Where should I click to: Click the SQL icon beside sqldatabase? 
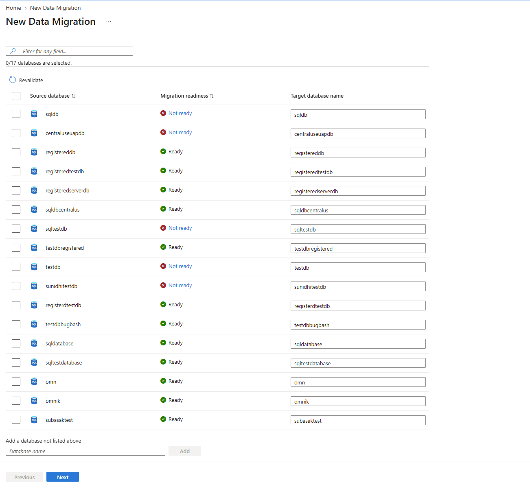34,343
